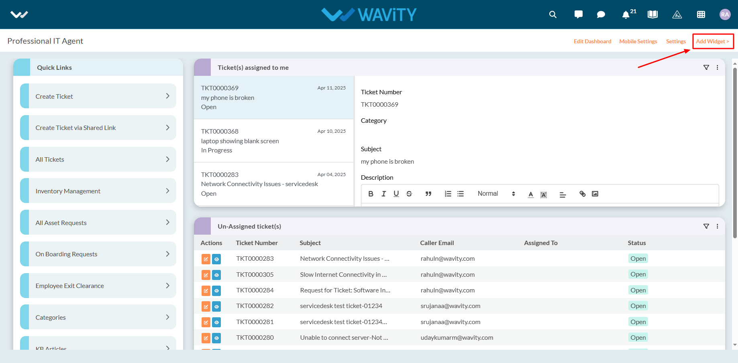View ticket TKT0000282 via eye icon
The image size is (738, 363).
click(x=216, y=306)
